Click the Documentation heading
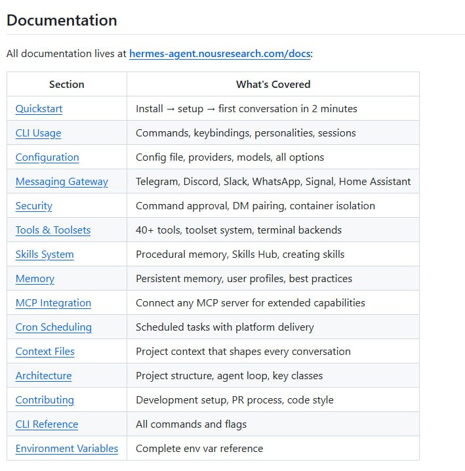The height and width of the screenshot is (471, 465). [62, 20]
